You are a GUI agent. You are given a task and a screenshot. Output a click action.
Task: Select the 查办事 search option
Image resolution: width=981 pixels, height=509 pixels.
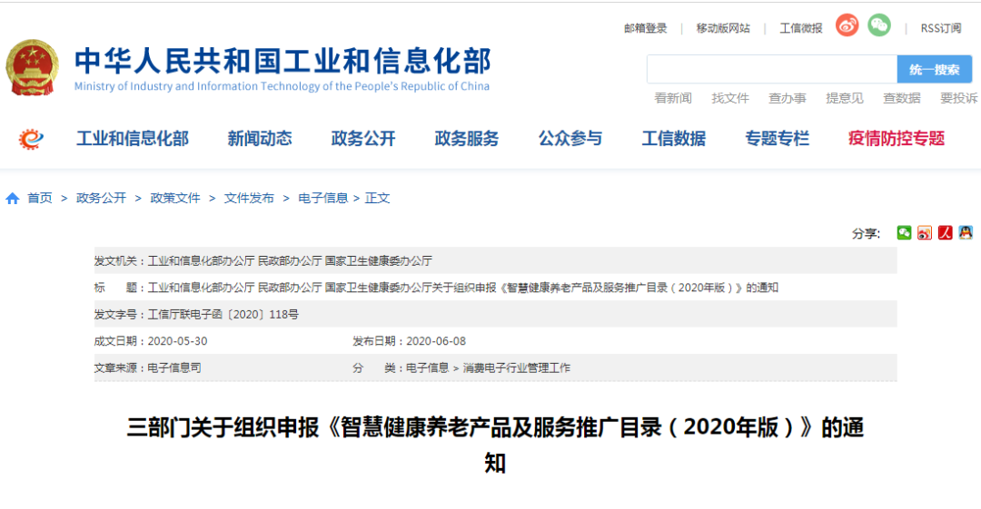pos(787,98)
